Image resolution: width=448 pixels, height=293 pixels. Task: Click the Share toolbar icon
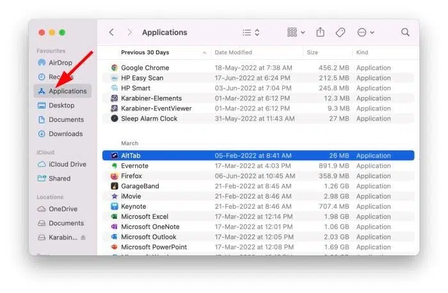click(320, 32)
